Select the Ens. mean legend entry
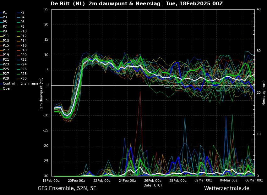The image size is (267, 195). (28, 84)
